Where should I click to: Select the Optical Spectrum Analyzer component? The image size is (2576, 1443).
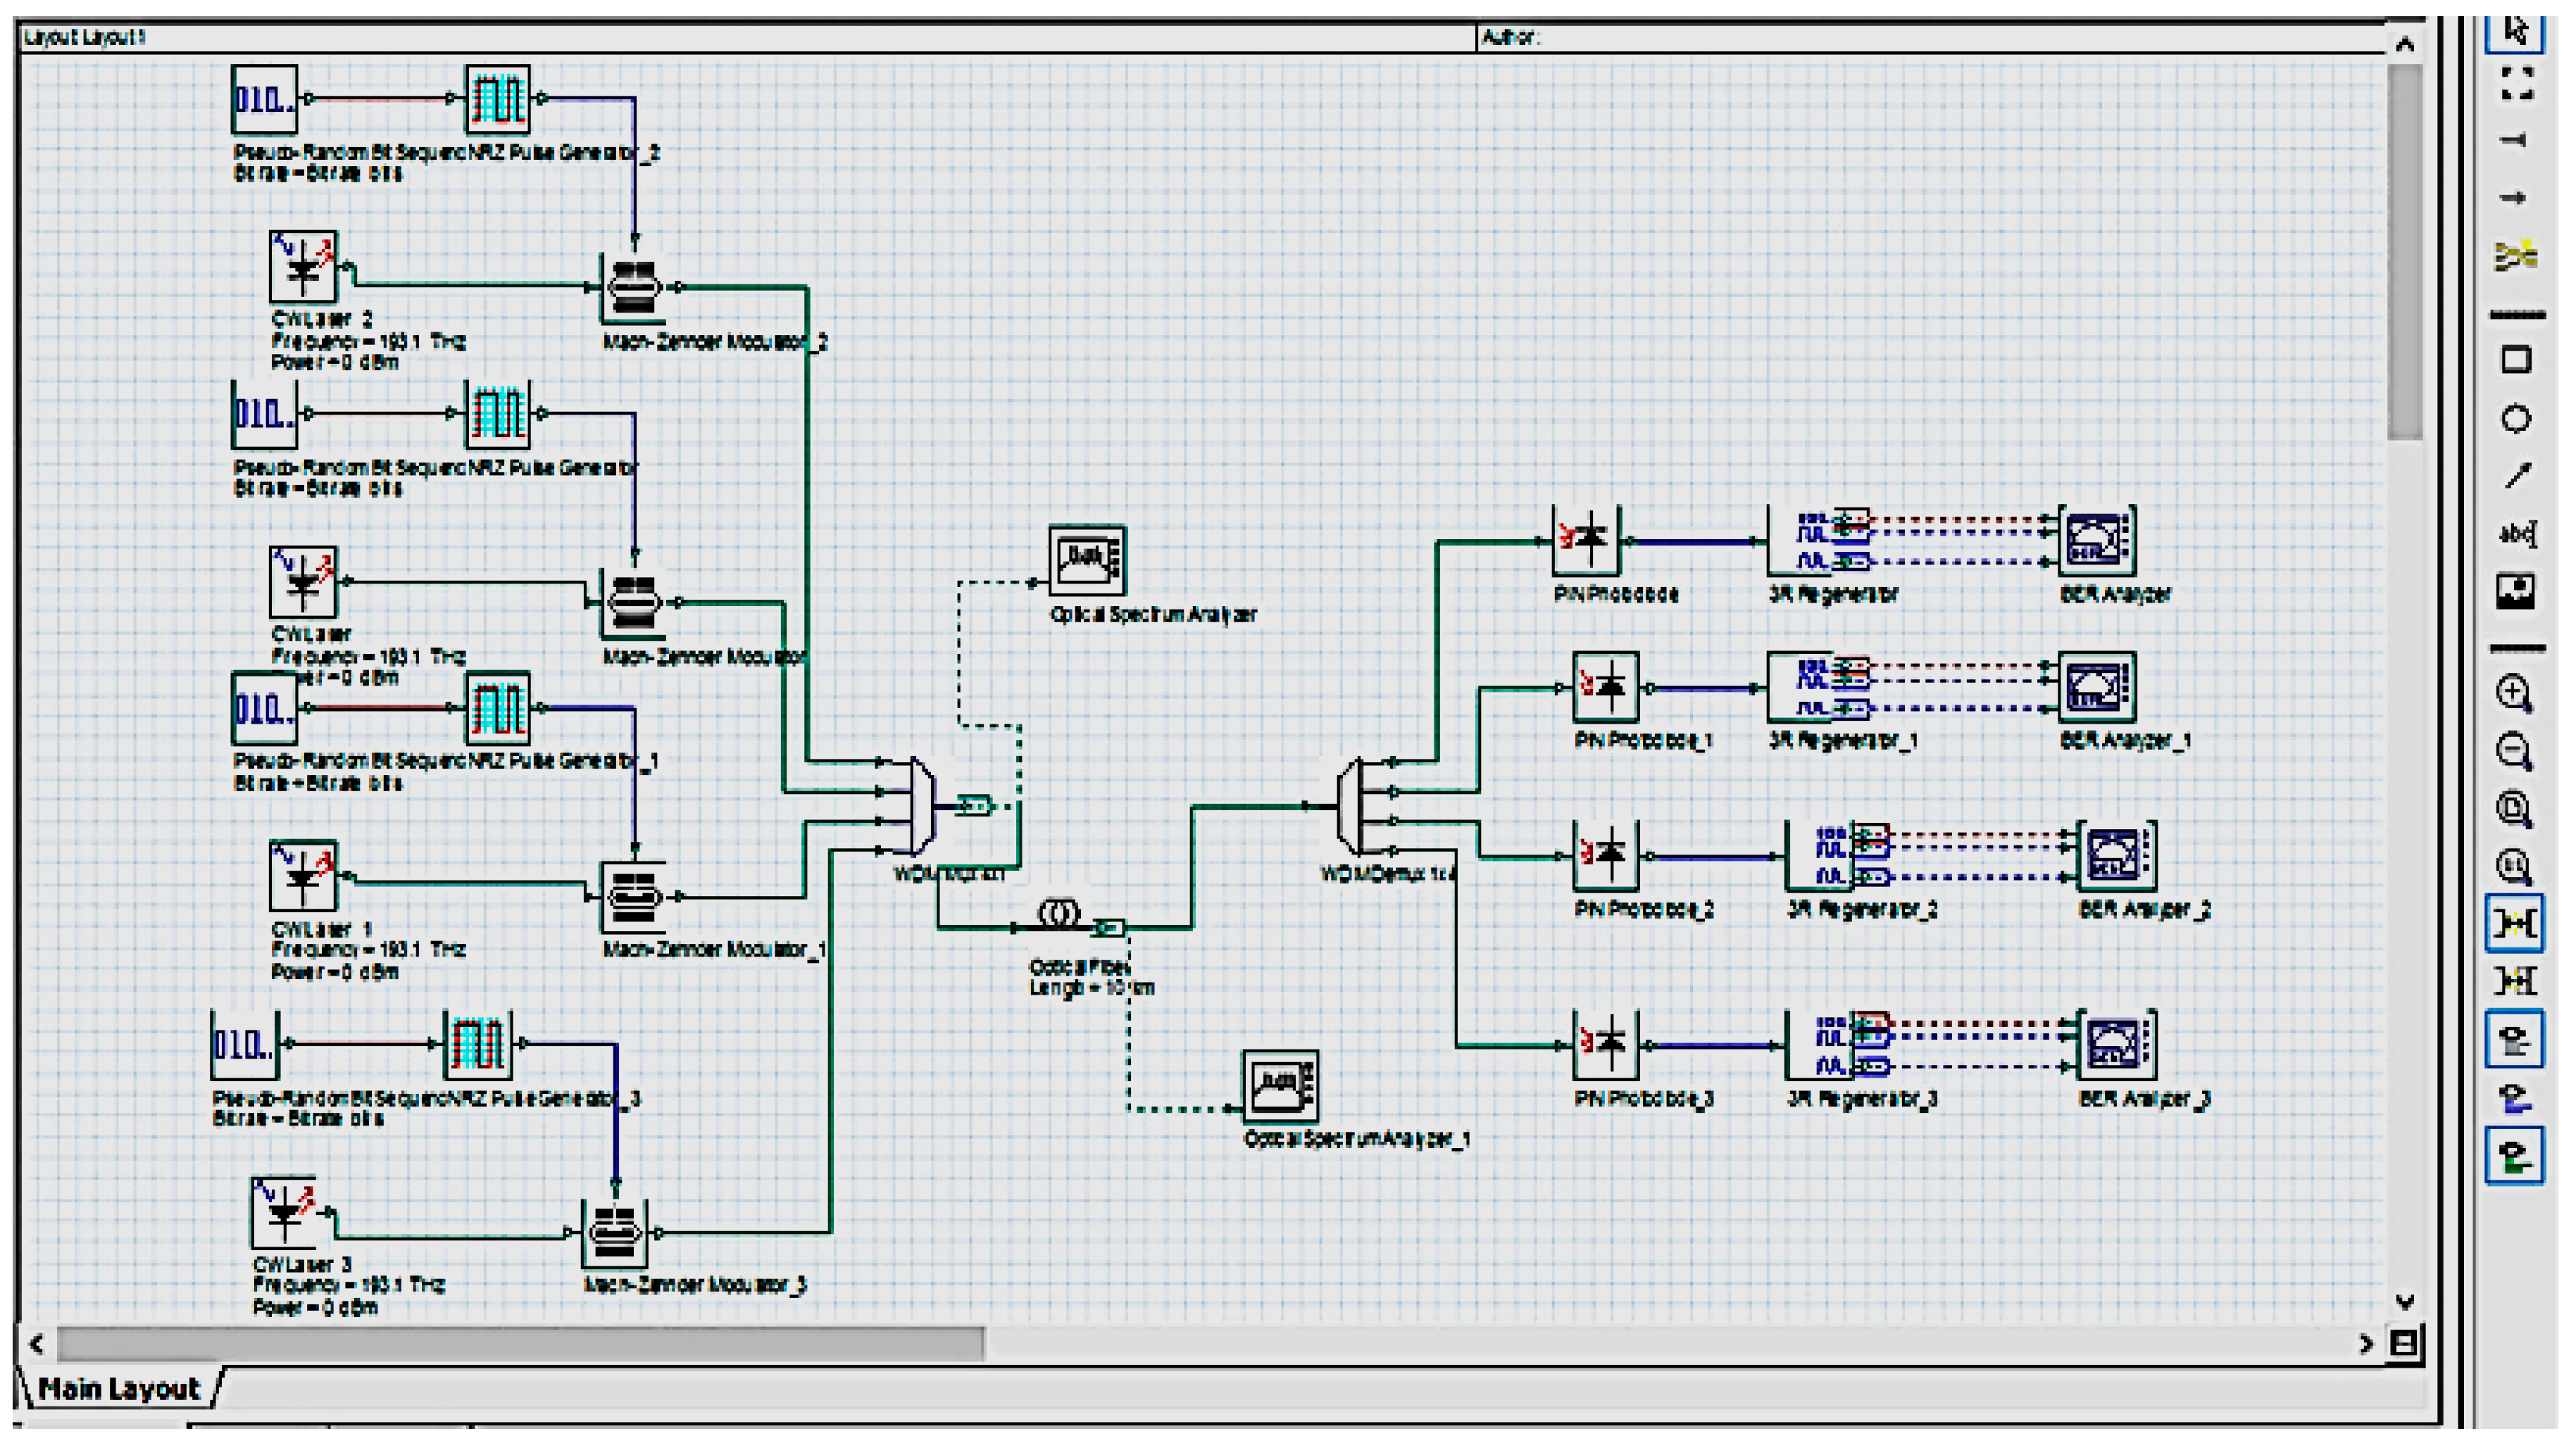click(x=1087, y=560)
